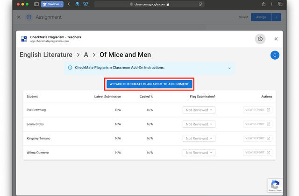The height and width of the screenshot is (196, 299).
Task: Click the Safari share icon
Action: pos(263,4)
